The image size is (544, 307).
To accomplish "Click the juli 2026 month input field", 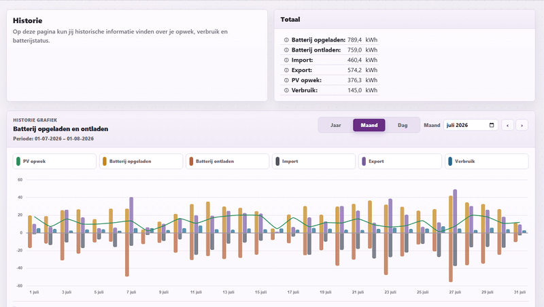I will point(471,125).
